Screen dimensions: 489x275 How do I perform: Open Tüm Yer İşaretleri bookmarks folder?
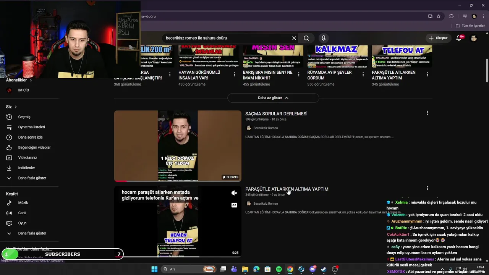[x=470, y=26]
